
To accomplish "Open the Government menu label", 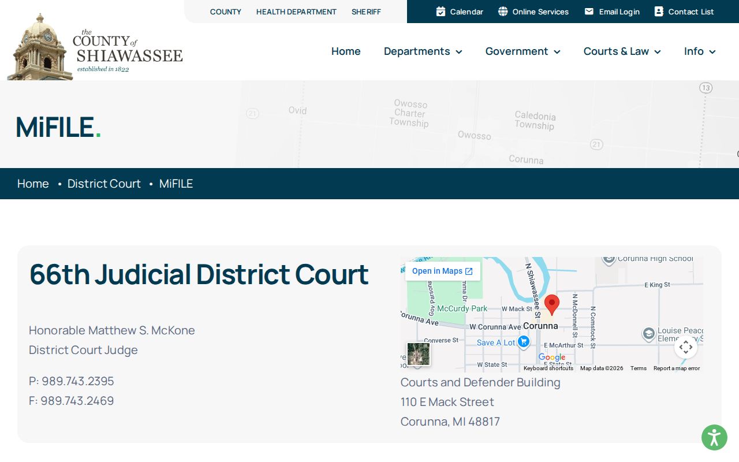I will 517,51.
